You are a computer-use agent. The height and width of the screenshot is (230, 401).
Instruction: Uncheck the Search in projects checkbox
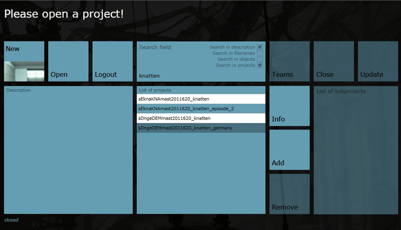pos(260,65)
